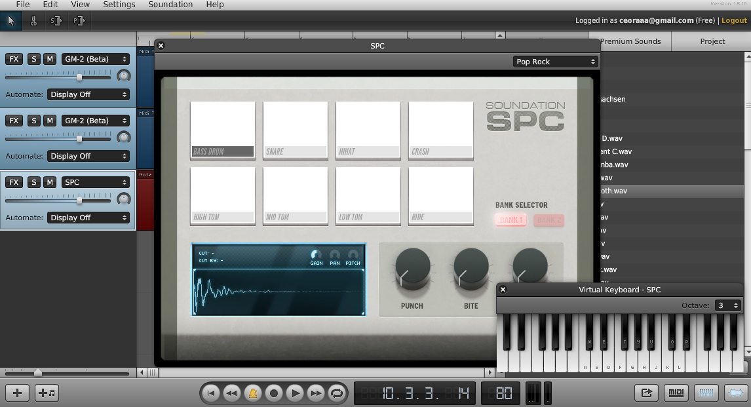This screenshot has width=751, height=407.
Task: Mute the second GM-2 (Beta) track
Action: (x=50, y=121)
